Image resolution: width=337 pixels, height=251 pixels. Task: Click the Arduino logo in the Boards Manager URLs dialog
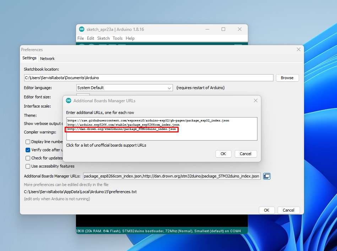[x=69, y=101]
